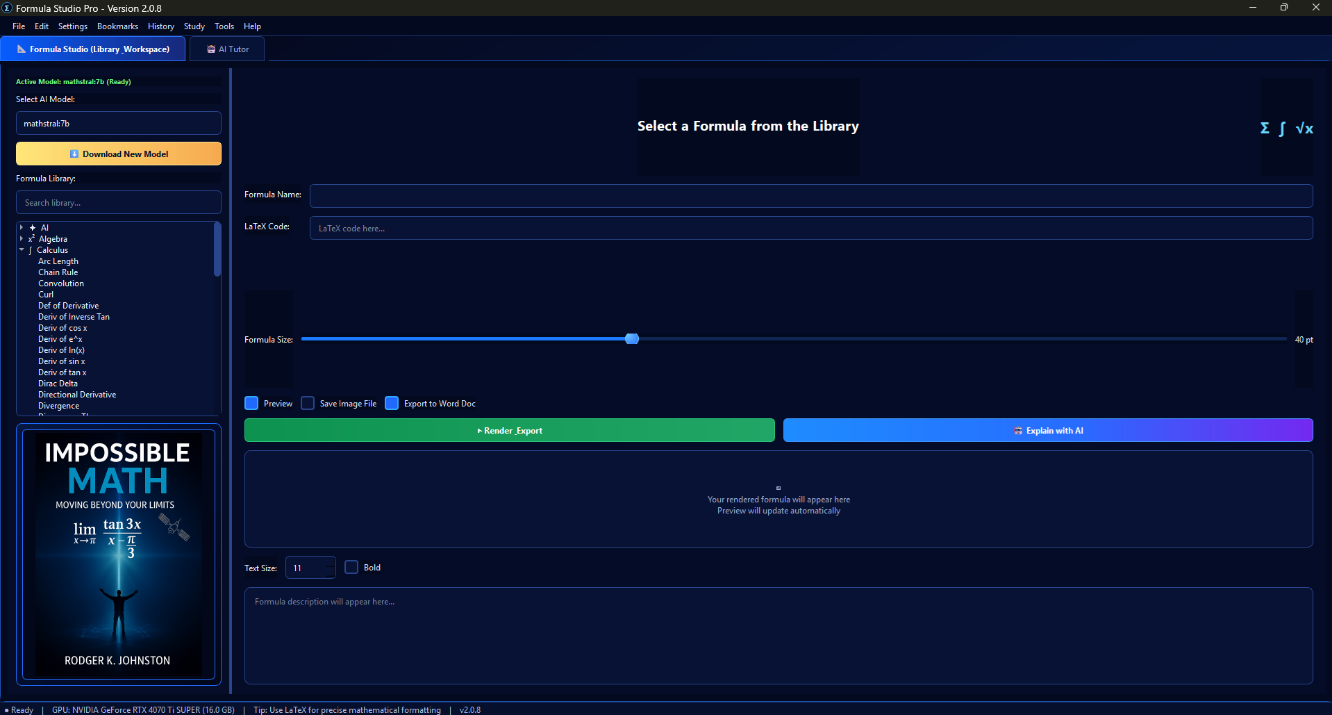Open the Tools menu

(x=224, y=26)
